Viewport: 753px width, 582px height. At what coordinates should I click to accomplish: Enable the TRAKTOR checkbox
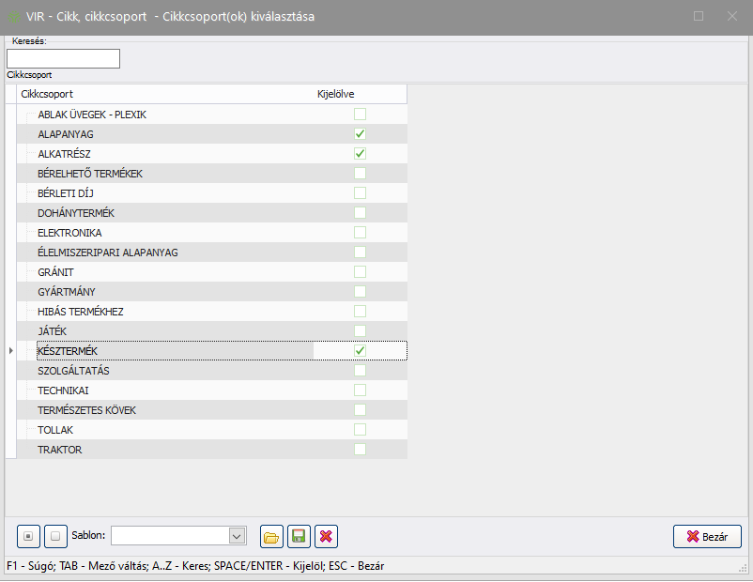point(360,450)
